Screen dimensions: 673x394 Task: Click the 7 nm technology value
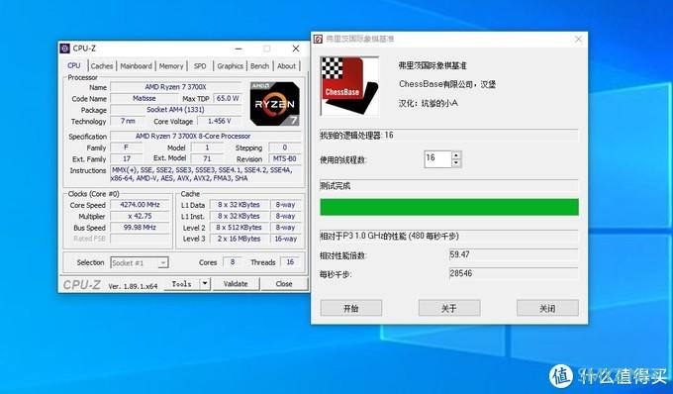[x=128, y=121]
